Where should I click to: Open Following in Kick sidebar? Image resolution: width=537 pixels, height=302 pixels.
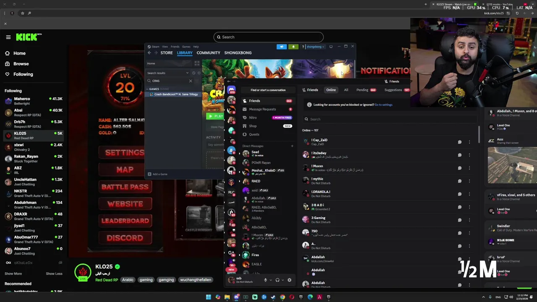23,74
